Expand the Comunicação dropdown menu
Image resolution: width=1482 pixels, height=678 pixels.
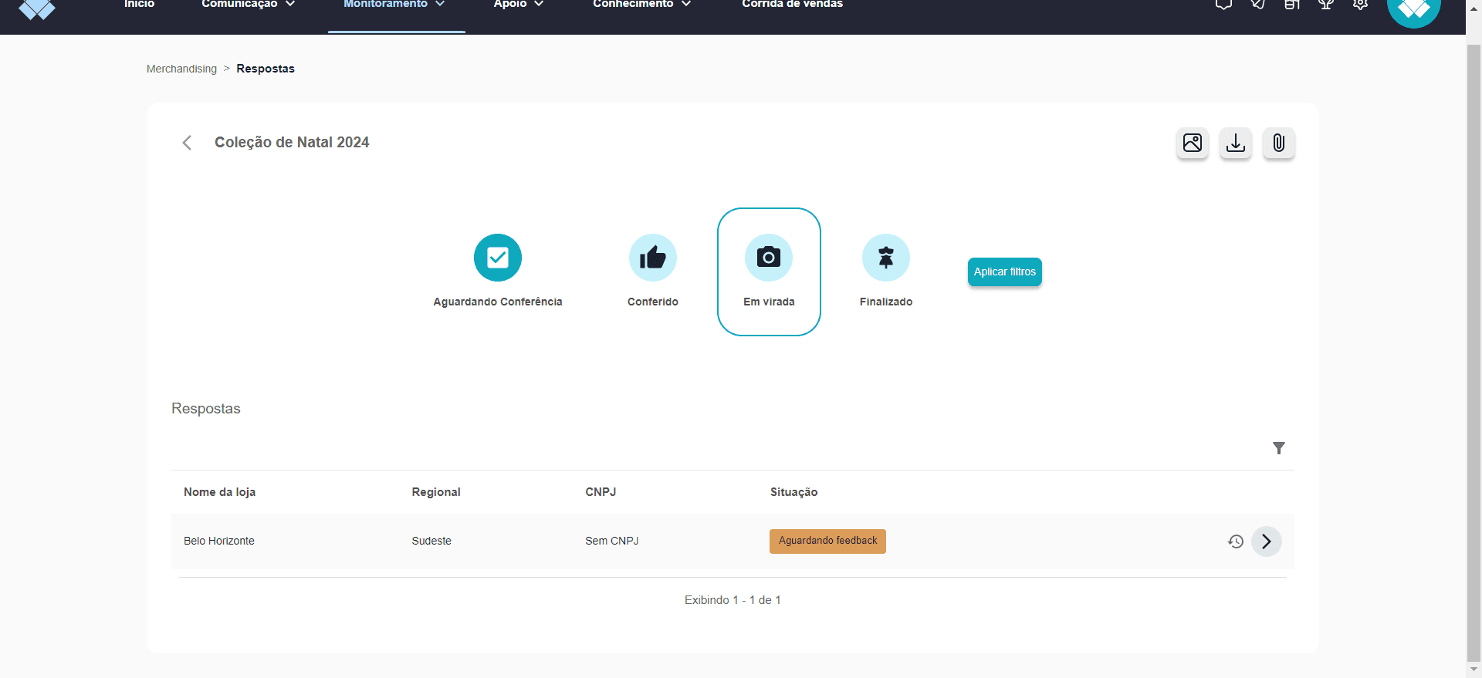coord(248,5)
